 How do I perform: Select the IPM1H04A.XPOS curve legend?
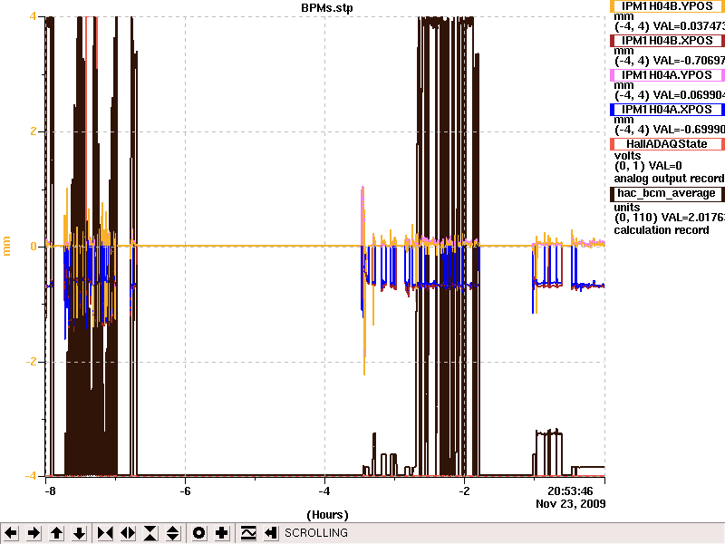[x=667, y=110]
